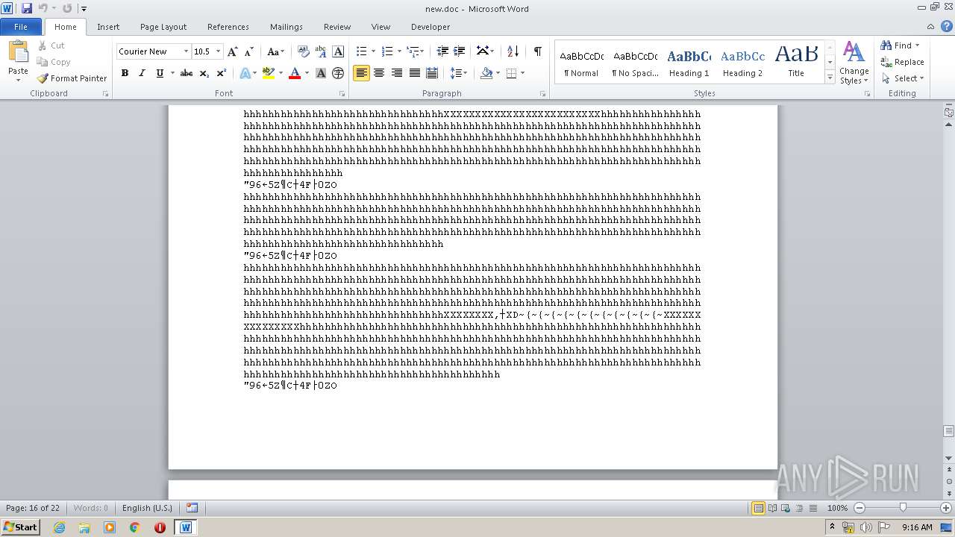This screenshot has width=955, height=537.
Task: Click the Text Effects icon
Action: 244,73
